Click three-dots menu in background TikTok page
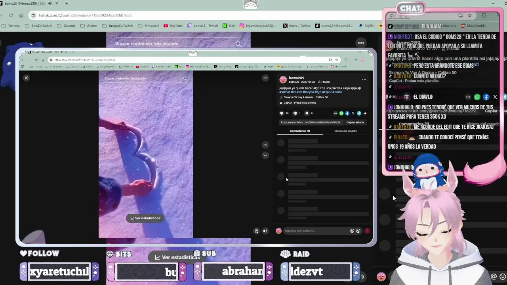507x285 pixels. tap(361, 43)
